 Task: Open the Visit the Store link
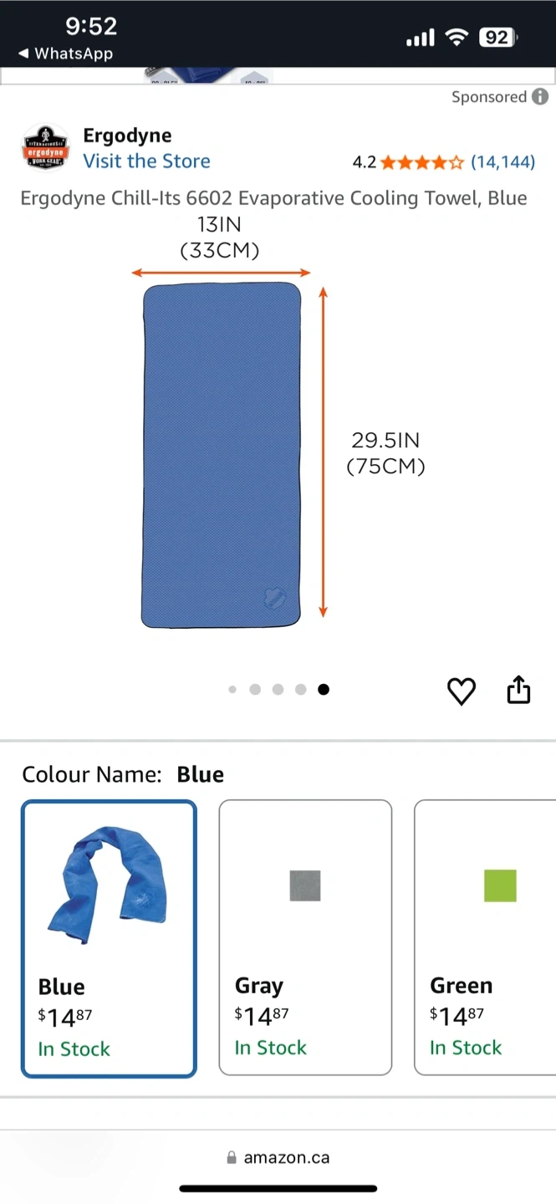tap(146, 161)
